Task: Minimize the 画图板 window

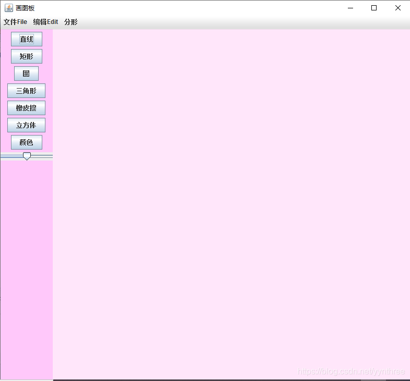Action: 350,8
